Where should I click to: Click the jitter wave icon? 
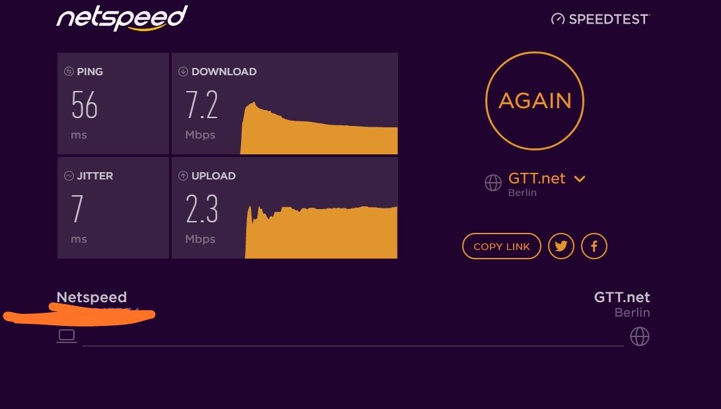pyautogui.click(x=69, y=175)
